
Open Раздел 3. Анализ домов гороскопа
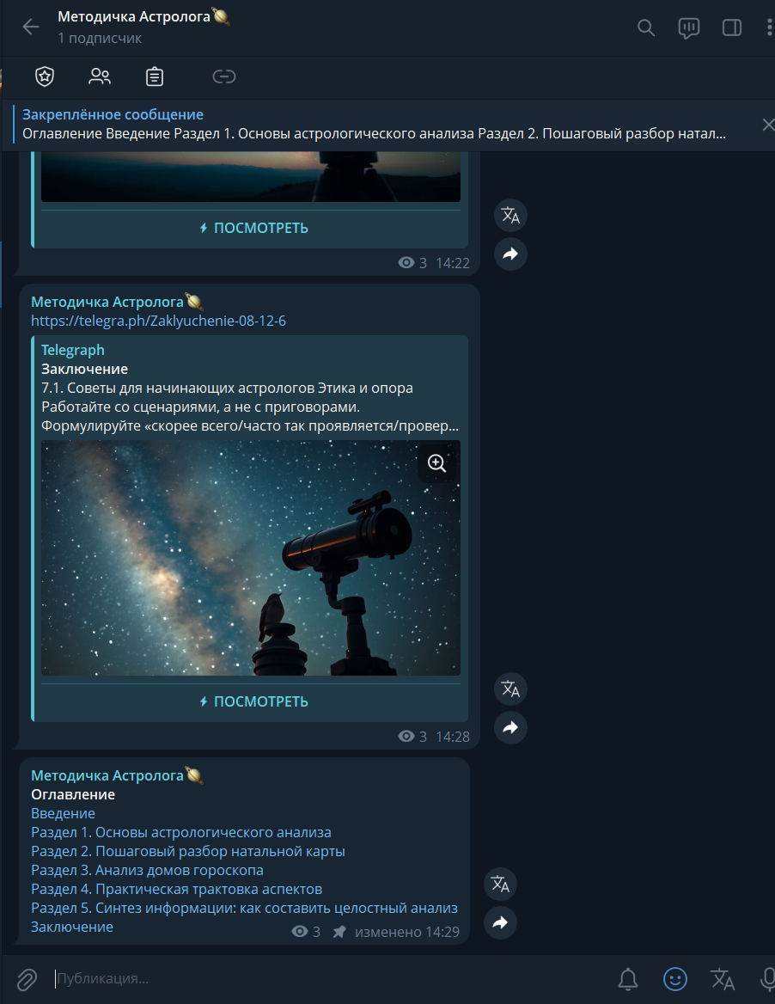click(x=147, y=870)
